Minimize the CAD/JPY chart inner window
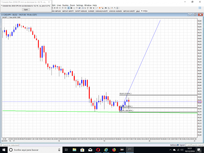204x153 pixels. [190, 15]
